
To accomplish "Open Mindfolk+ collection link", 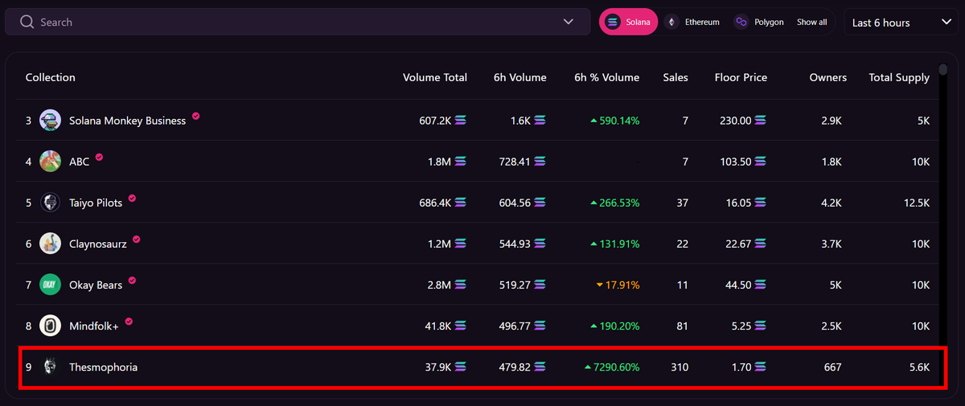I will [94, 326].
